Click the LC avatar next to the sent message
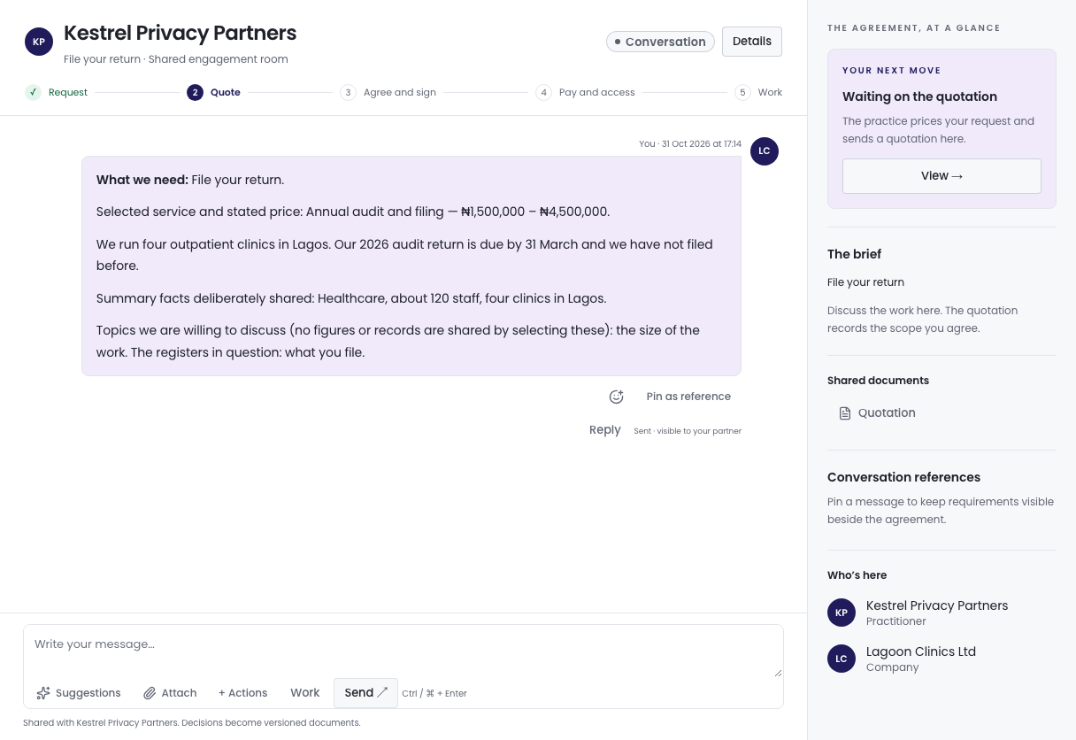This screenshot has height=740, width=1076. click(x=765, y=151)
